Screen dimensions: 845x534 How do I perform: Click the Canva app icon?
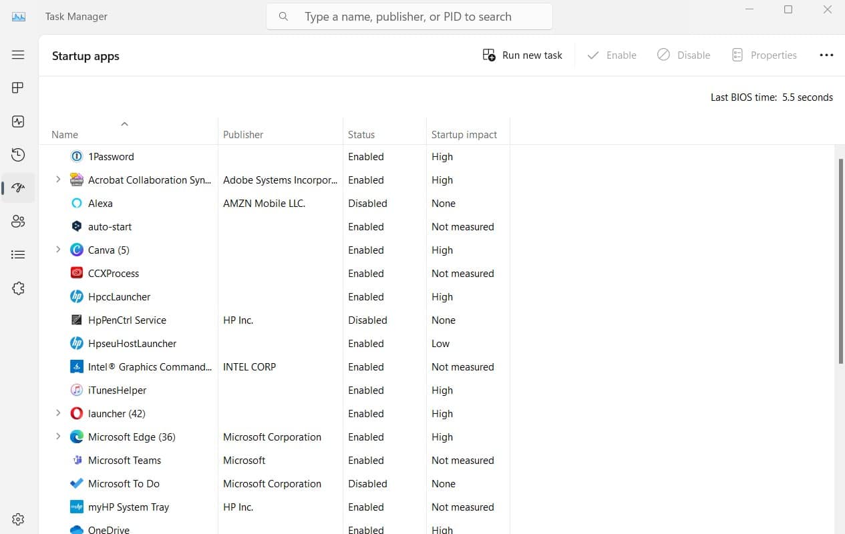pyautogui.click(x=77, y=250)
